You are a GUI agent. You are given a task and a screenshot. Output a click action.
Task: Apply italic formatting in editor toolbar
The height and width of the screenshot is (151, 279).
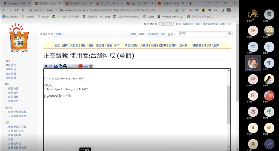tap(51, 66)
